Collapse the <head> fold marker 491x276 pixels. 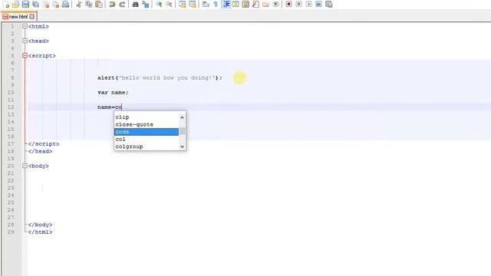tap(25, 41)
